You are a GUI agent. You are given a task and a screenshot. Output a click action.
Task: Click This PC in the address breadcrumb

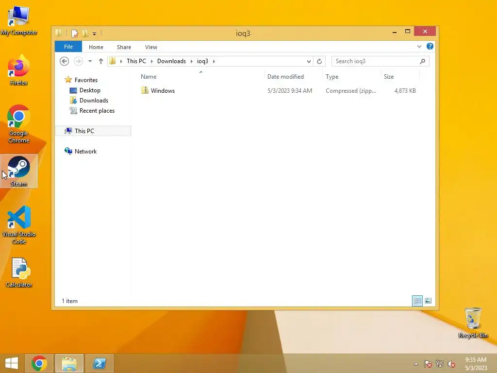pyautogui.click(x=136, y=61)
